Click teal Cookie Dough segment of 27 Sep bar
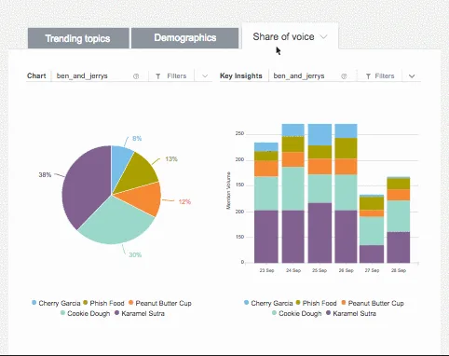The image size is (449, 356). 372,231
